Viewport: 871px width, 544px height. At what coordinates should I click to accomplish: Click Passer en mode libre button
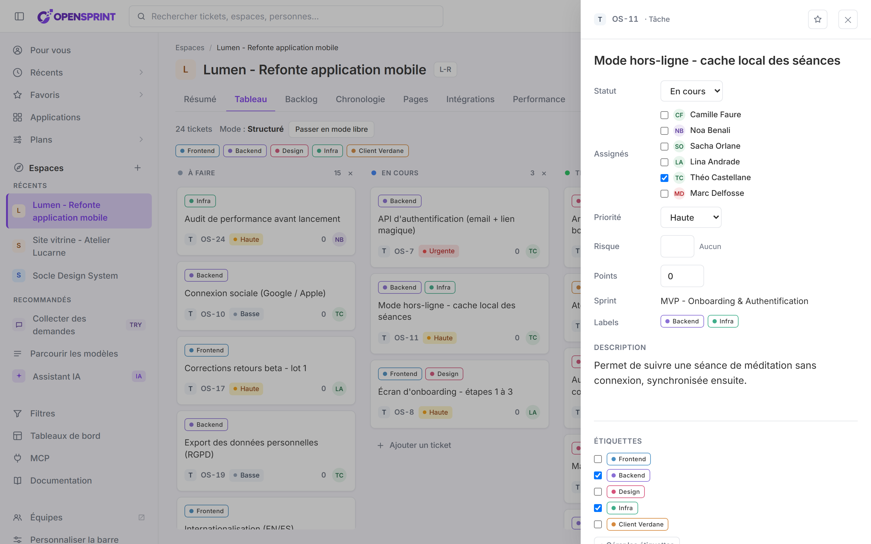[x=331, y=129]
